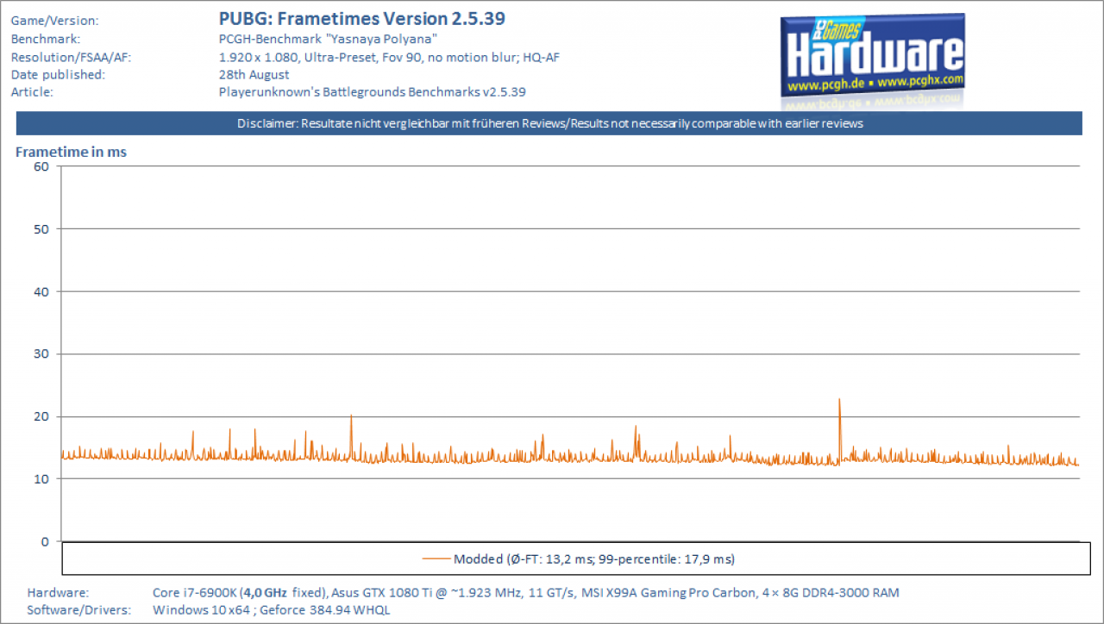This screenshot has width=1104, height=624.
Task: Click the "Date published:" label
Action: 57,74
